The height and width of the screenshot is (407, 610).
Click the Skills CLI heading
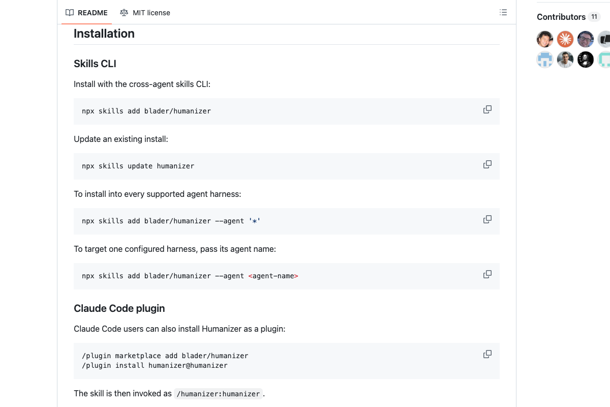[x=95, y=64]
